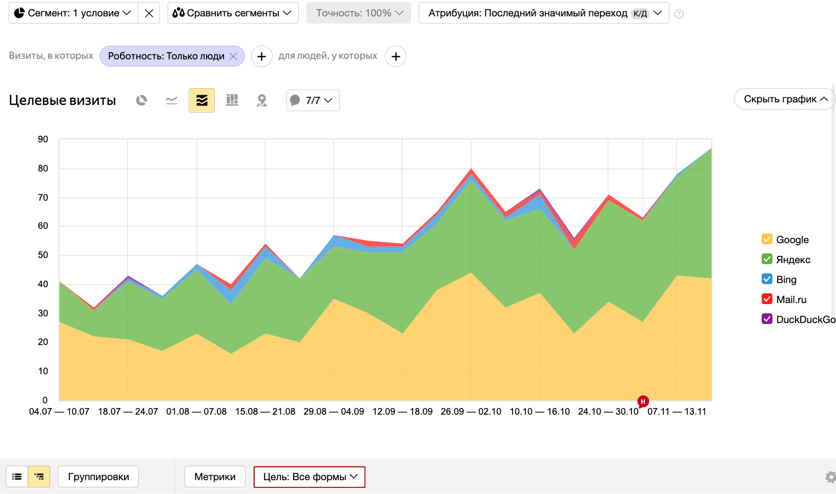
Task: Open the 'Цель: Все формы' dropdown
Action: click(310, 477)
